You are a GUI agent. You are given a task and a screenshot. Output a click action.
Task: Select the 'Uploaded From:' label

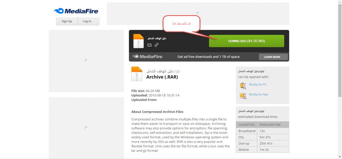(144, 100)
